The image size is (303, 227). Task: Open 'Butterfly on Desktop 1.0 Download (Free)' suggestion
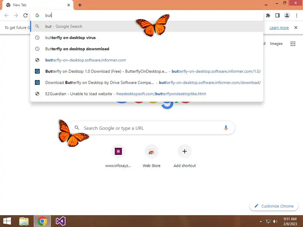[x=147, y=71]
